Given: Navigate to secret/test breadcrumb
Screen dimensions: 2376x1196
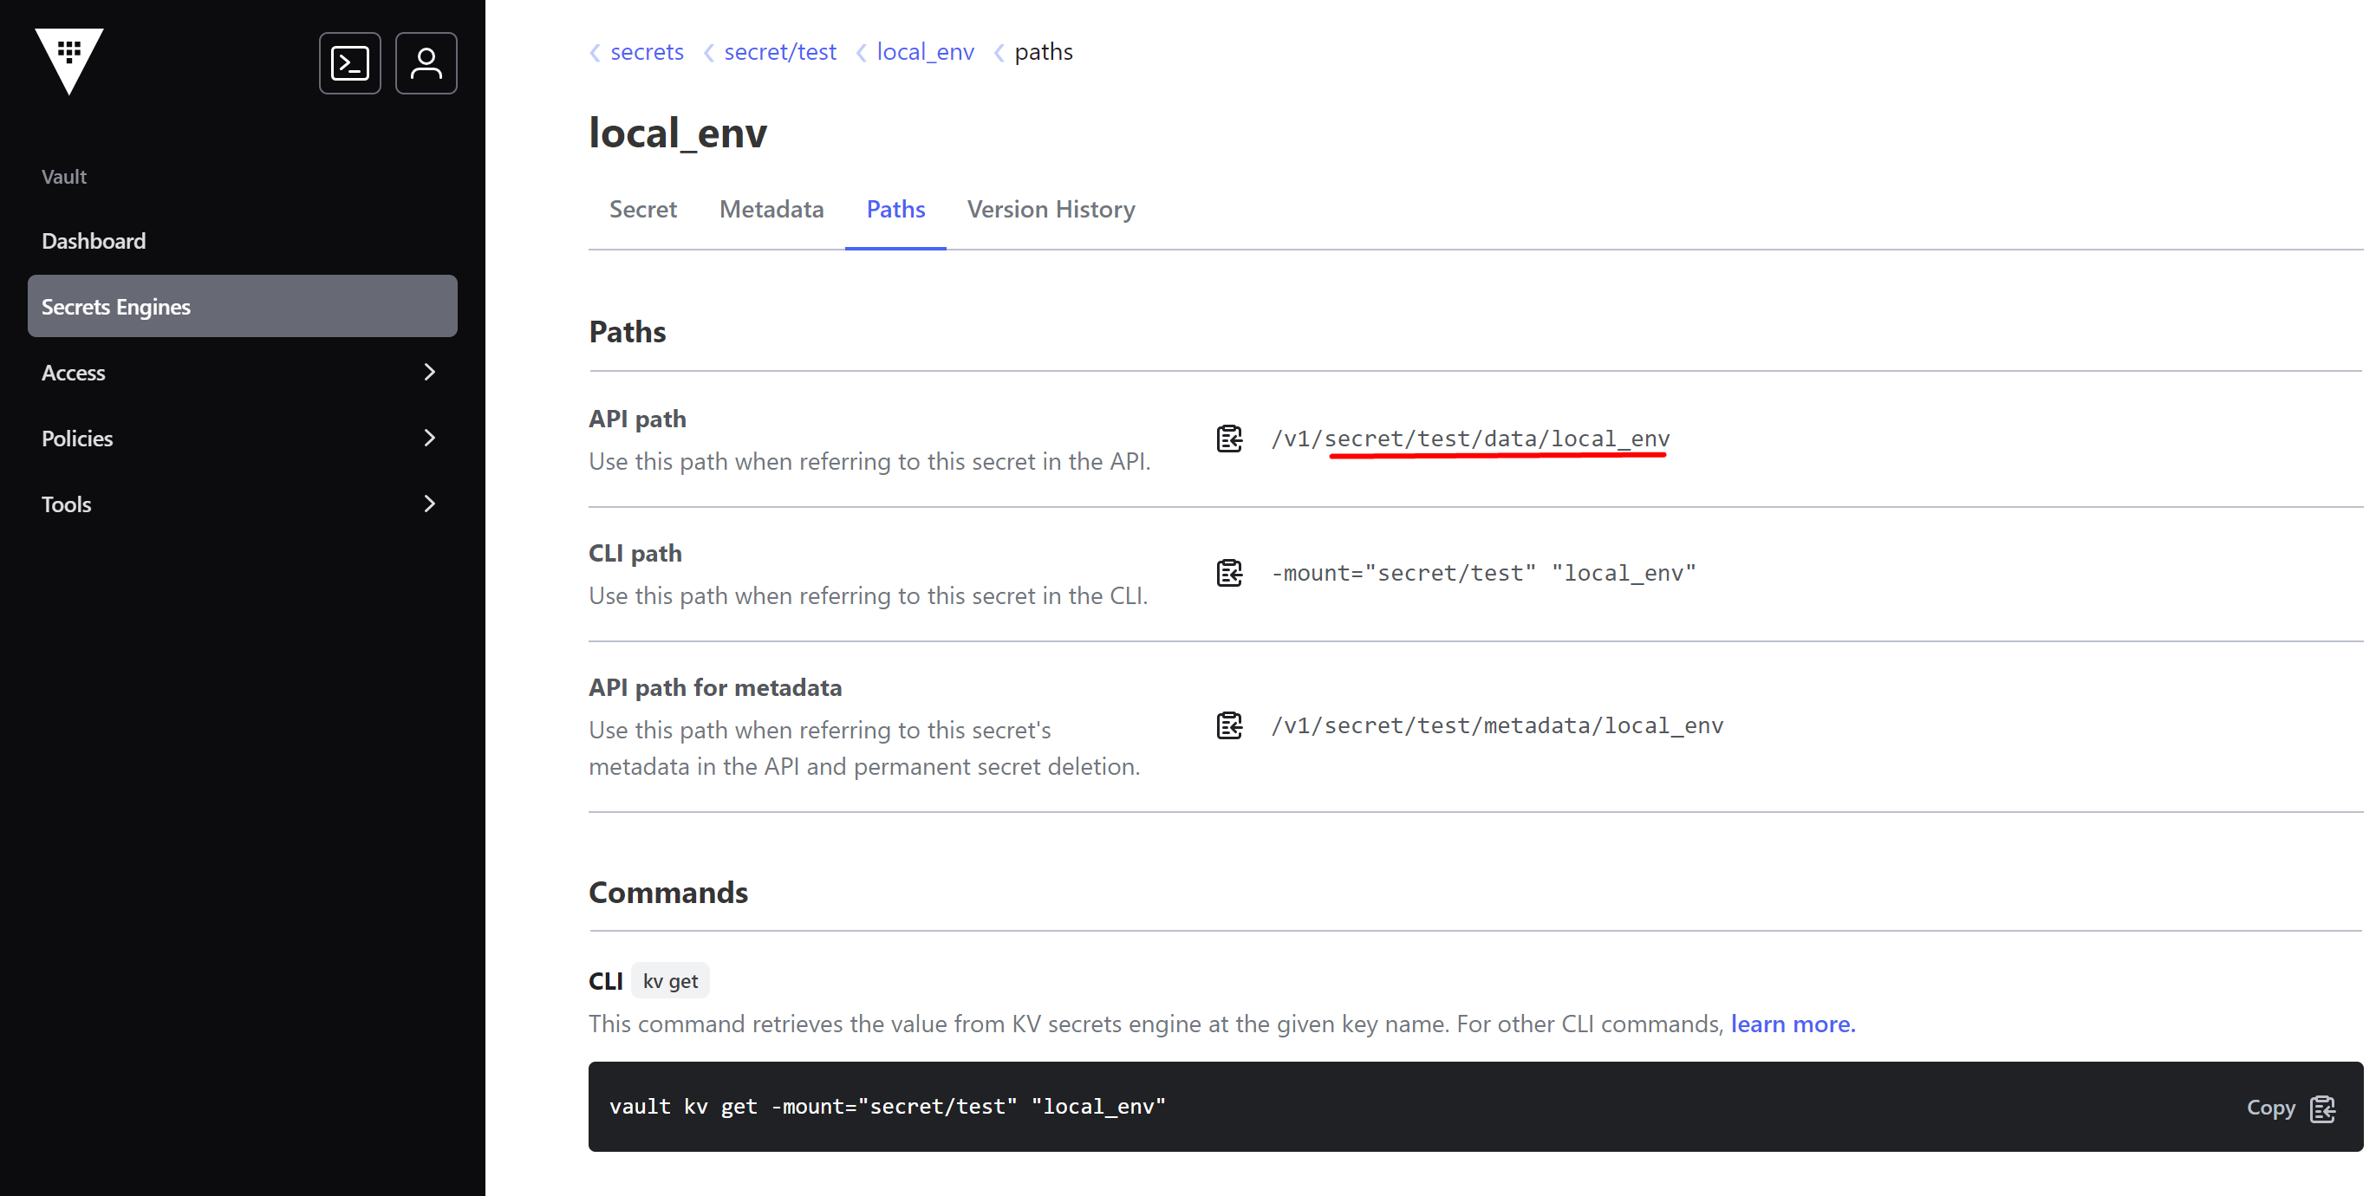Looking at the screenshot, I should [779, 52].
